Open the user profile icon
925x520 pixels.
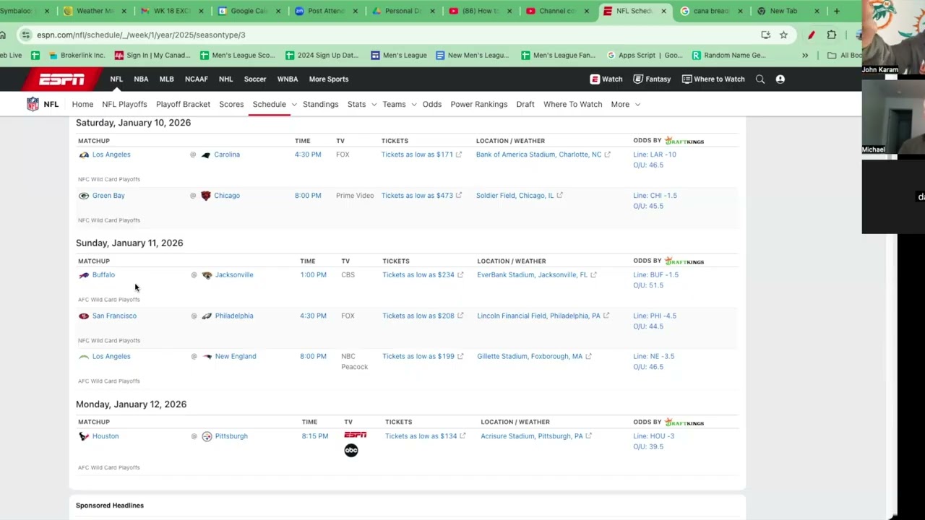click(780, 79)
